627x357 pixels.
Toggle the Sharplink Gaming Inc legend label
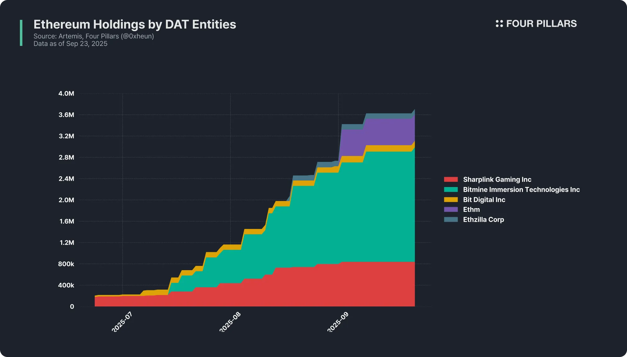(497, 179)
